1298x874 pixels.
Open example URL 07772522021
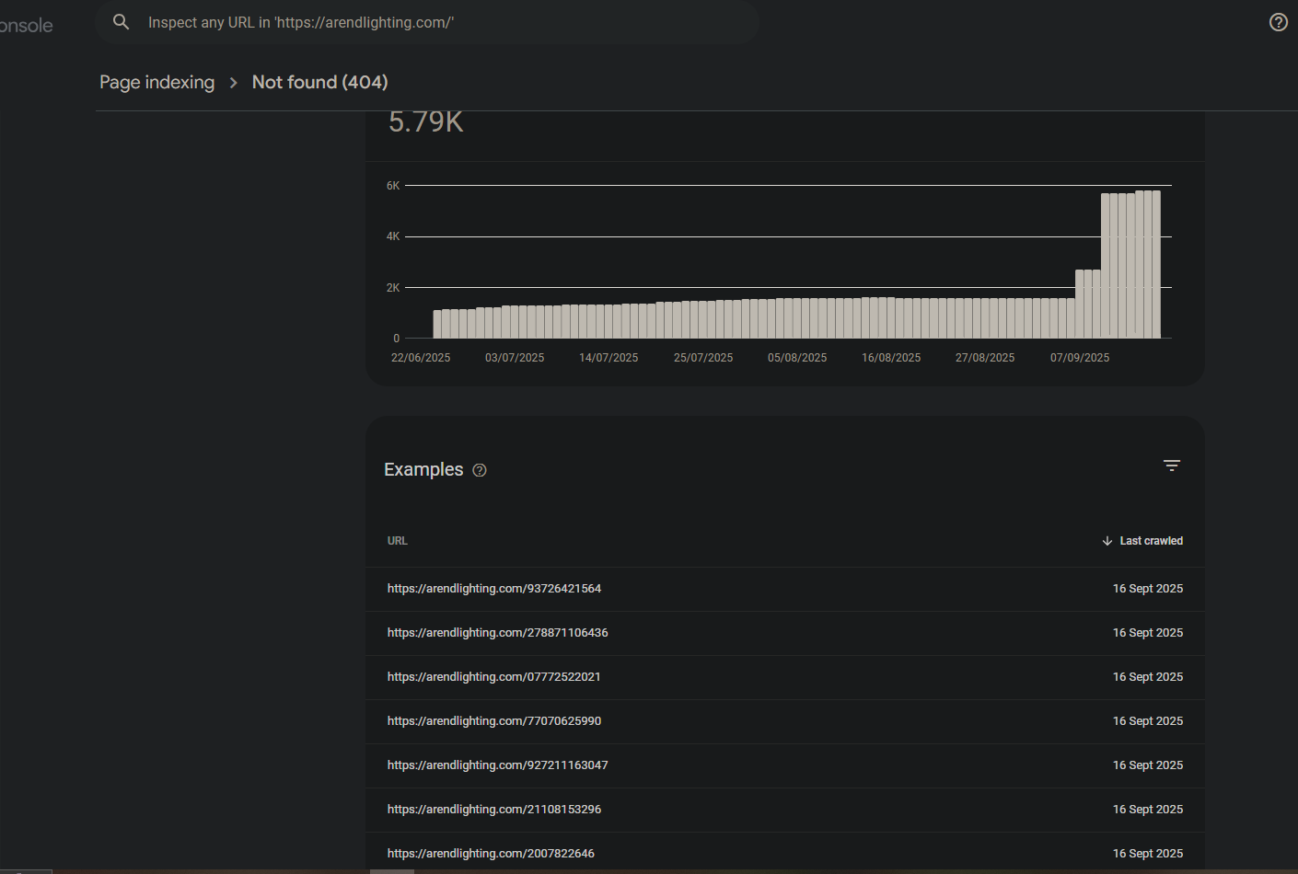pyautogui.click(x=493, y=677)
